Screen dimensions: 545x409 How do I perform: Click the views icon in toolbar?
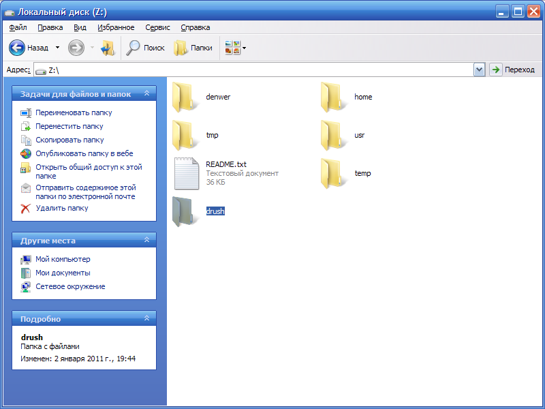click(232, 48)
